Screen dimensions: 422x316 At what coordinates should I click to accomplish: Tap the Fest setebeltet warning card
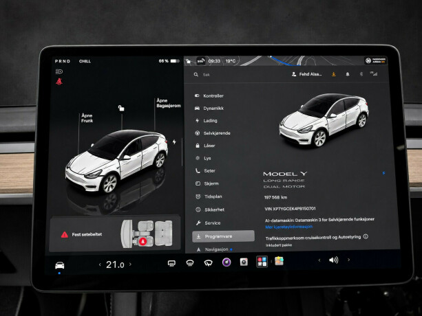115,234
